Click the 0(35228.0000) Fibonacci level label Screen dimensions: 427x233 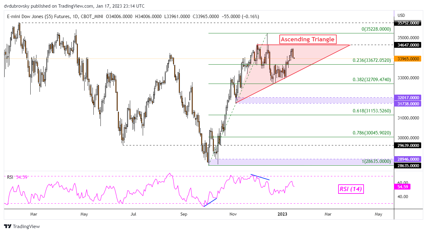tap(376, 29)
